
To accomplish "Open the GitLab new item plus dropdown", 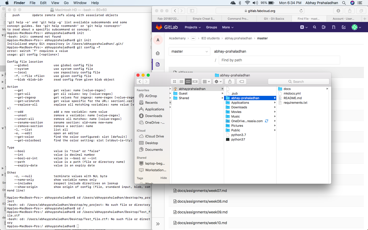I will pos(304,27).
